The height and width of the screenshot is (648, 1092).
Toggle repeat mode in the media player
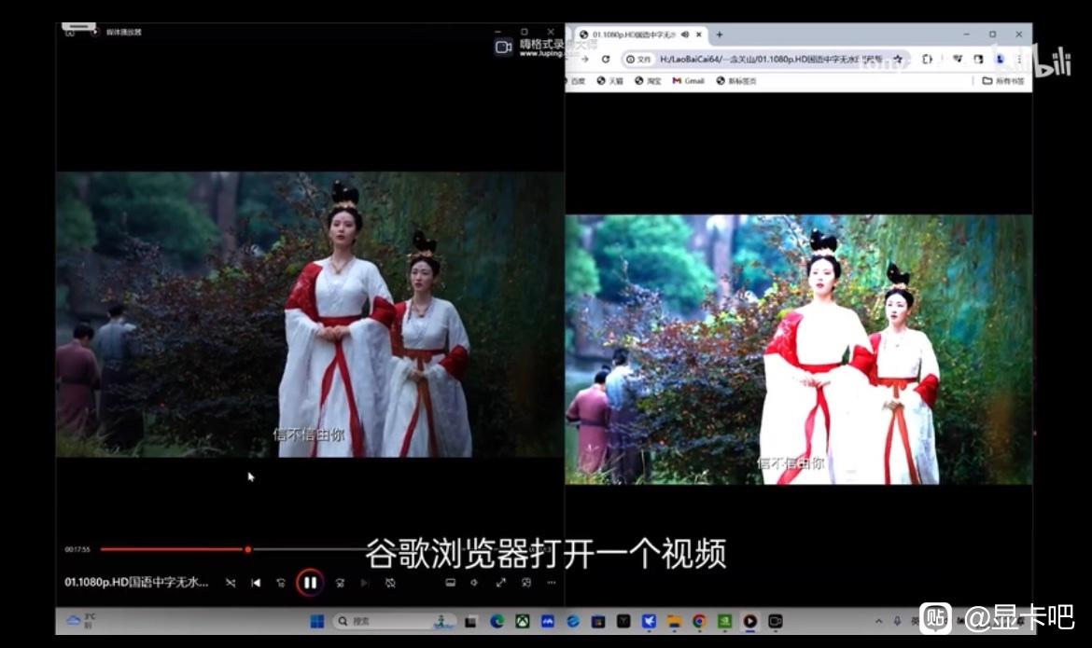(390, 583)
